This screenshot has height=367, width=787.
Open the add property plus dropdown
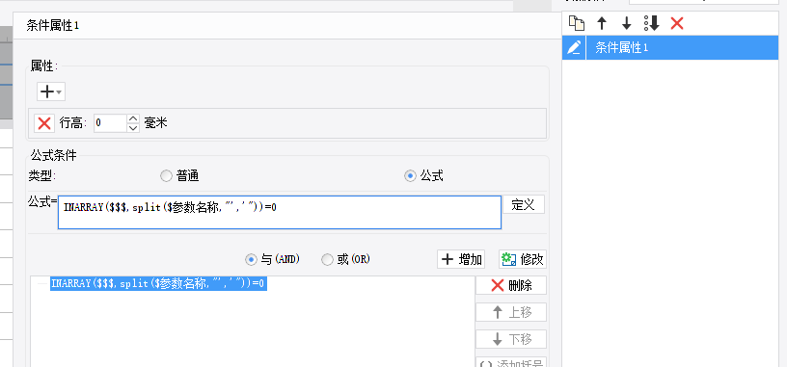pos(51,92)
